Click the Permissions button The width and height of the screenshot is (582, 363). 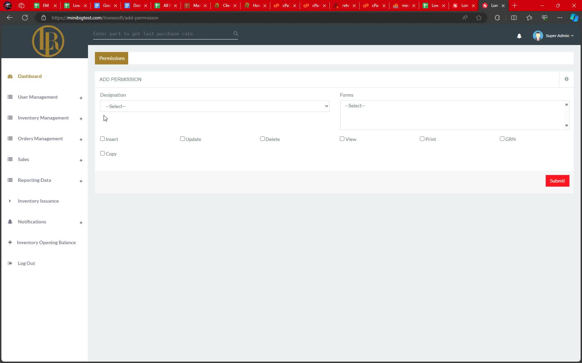[112, 58]
